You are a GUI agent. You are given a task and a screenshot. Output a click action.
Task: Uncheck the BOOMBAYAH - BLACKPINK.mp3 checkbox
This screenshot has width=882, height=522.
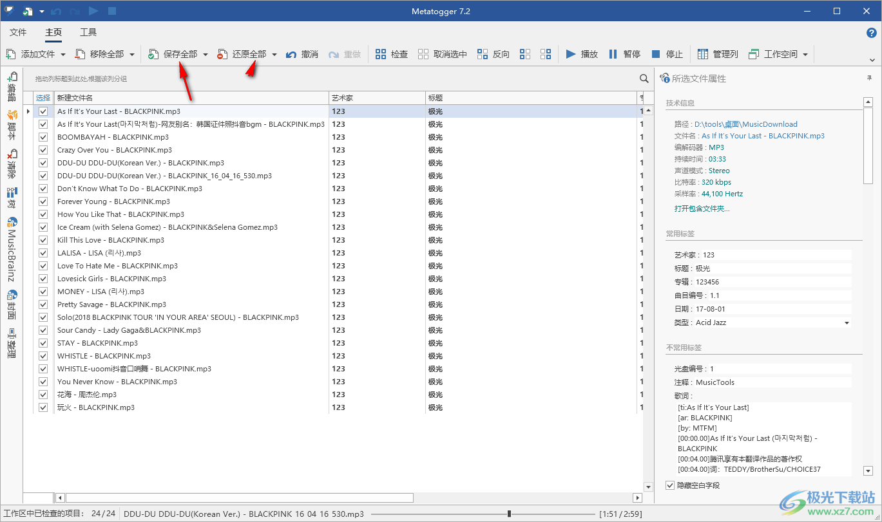click(43, 137)
